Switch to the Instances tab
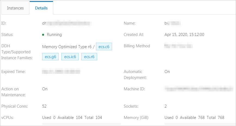The image size is (236, 126). pos(15,8)
